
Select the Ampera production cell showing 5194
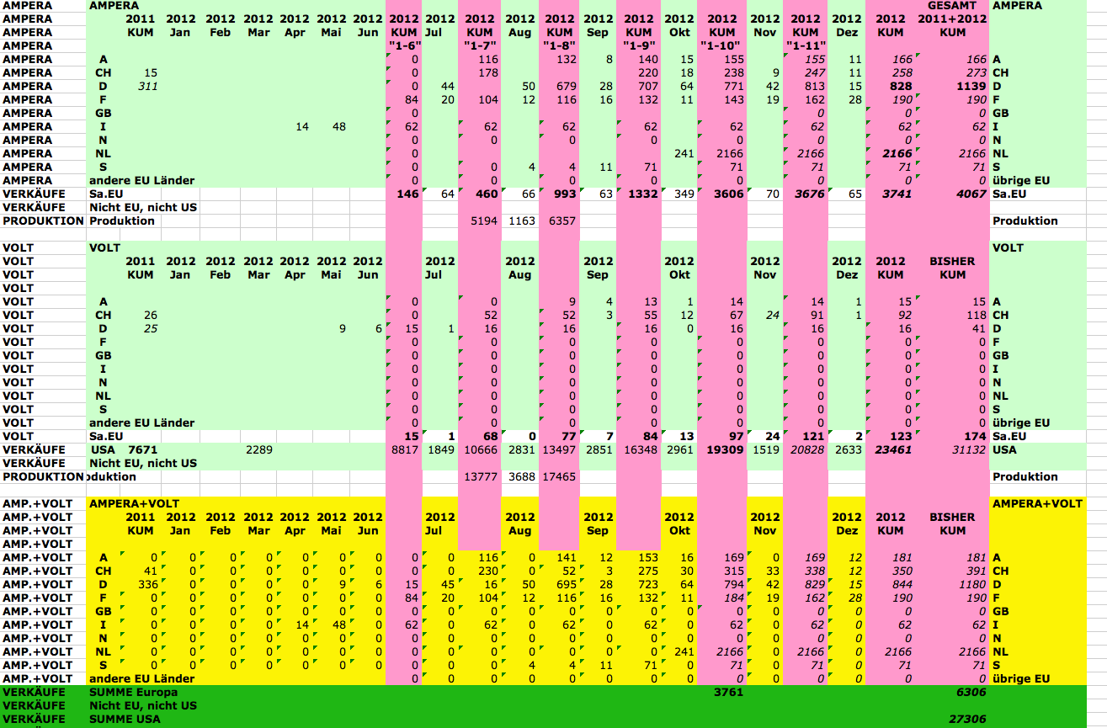tap(484, 221)
